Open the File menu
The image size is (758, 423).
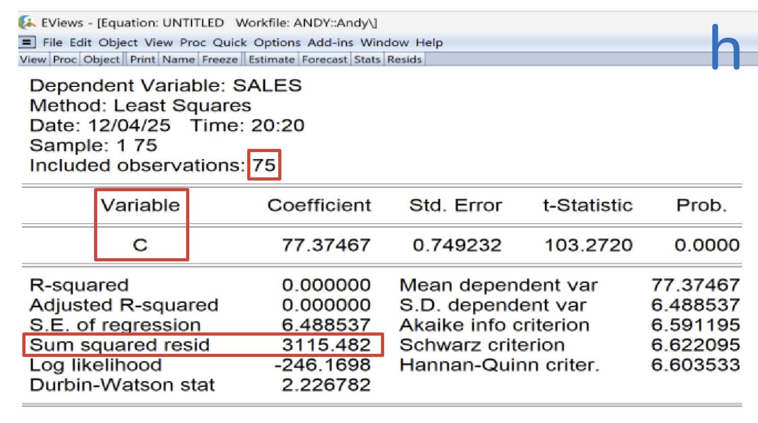(x=52, y=43)
